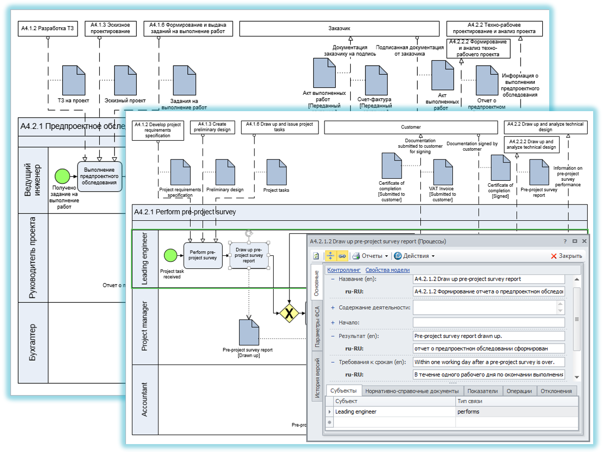
Task: Toggle the chain link toolbar button
Action: 341,256
